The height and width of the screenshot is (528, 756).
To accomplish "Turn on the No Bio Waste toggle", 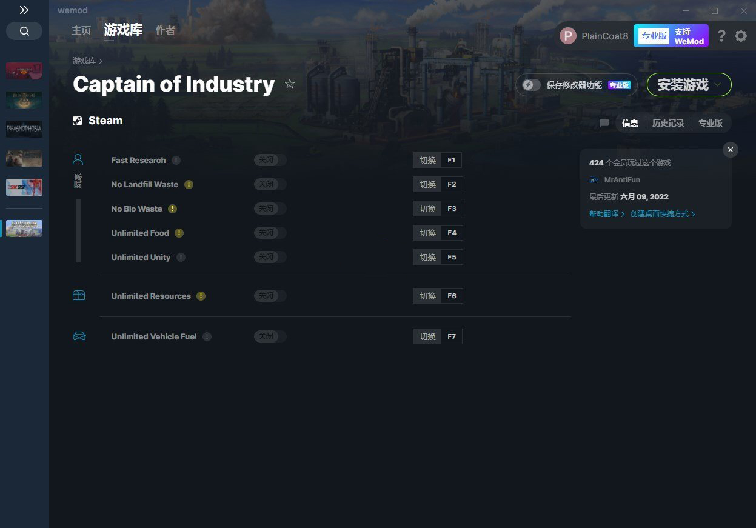I will point(270,209).
